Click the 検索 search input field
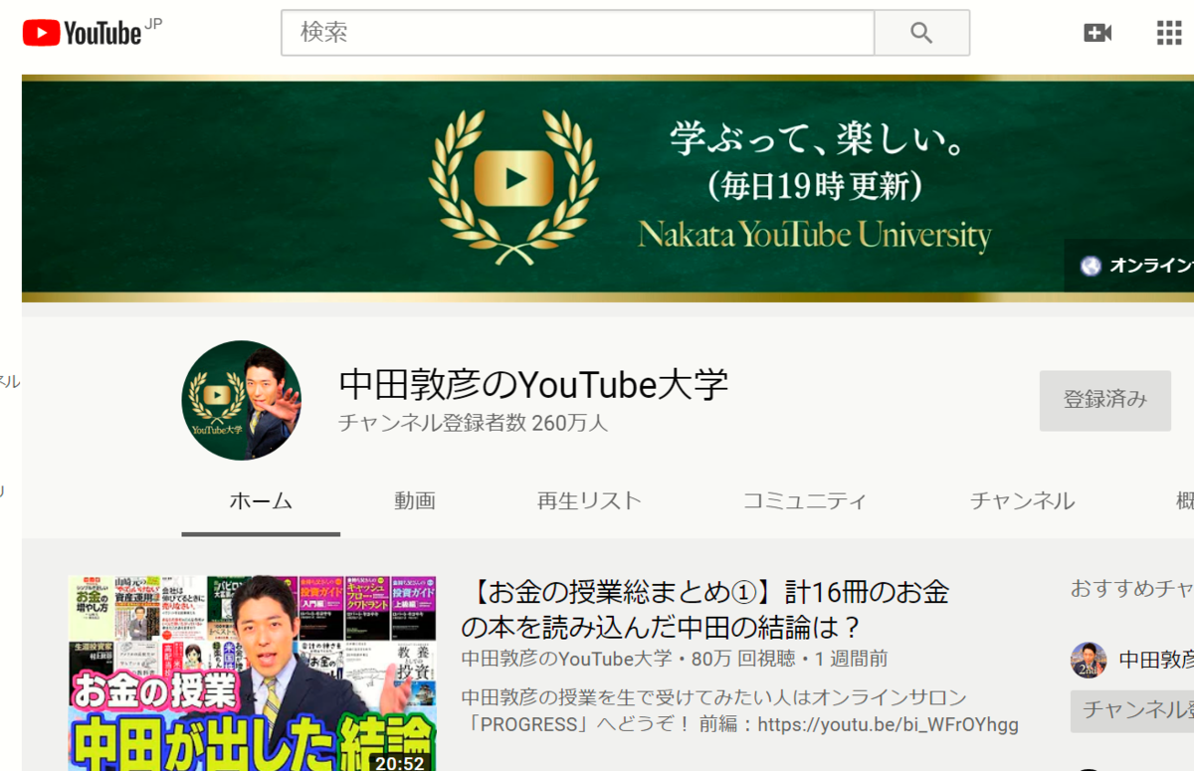The width and height of the screenshot is (1194, 771). click(577, 33)
